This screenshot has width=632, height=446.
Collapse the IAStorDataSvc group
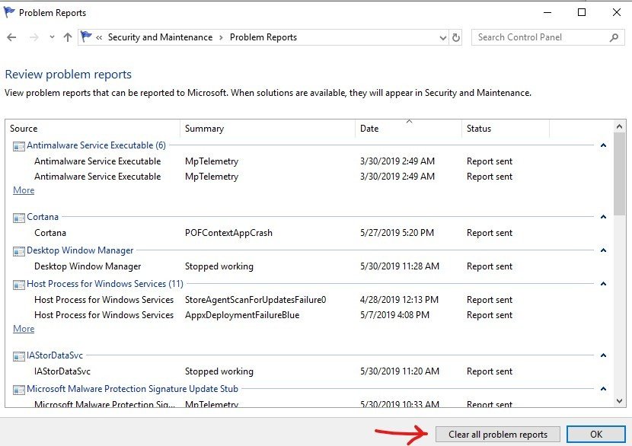point(603,355)
